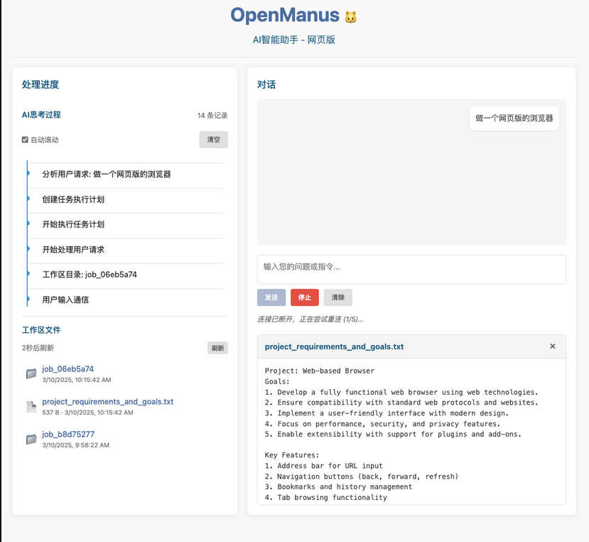Click the 537 B size and date line

pos(87,413)
